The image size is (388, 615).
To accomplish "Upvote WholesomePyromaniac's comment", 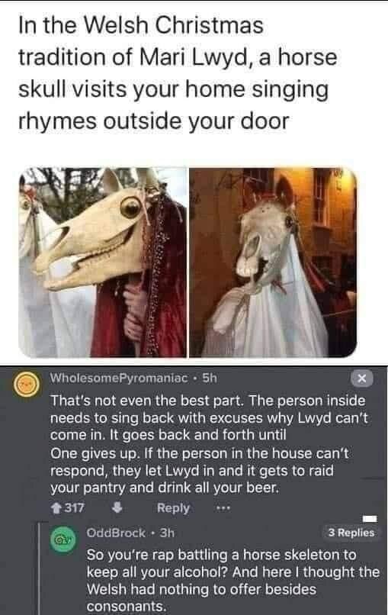I will [x=56, y=508].
